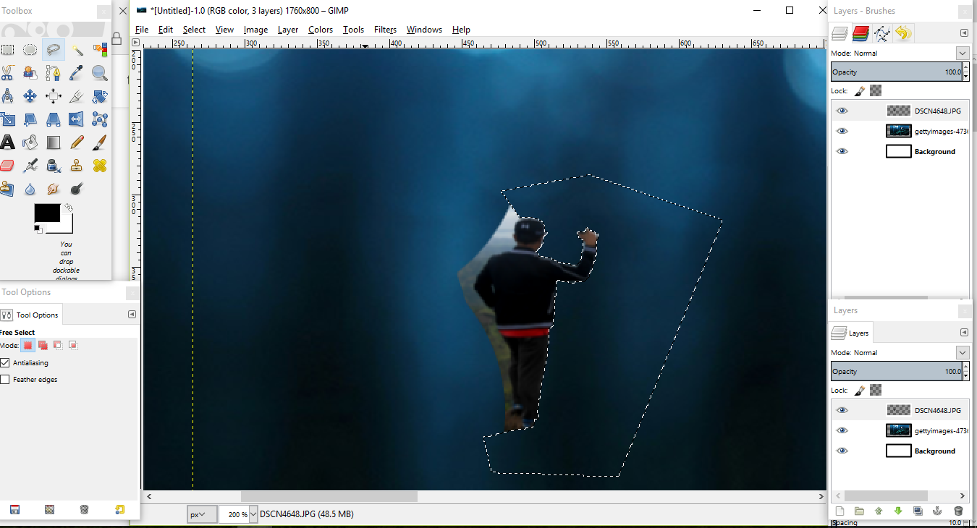
Task: Select the Ink tool
Action: coord(53,166)
